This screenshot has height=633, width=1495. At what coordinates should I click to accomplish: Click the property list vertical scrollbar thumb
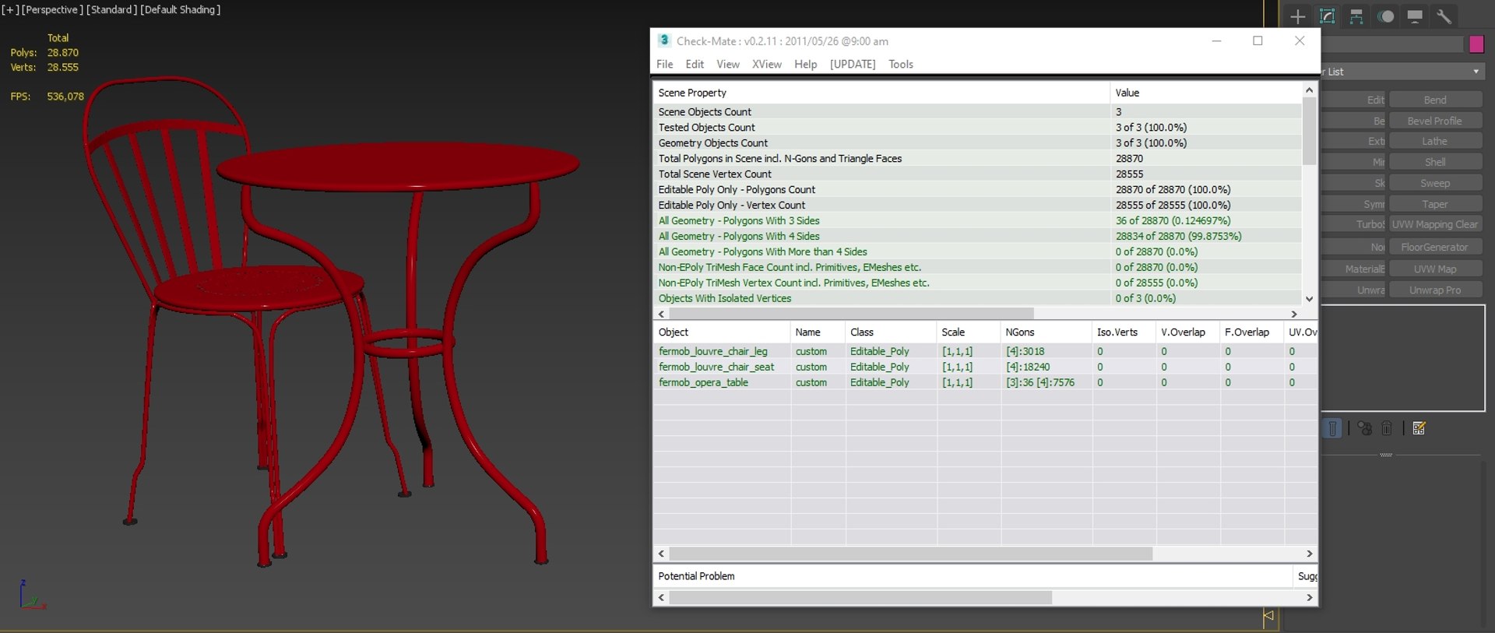(x=1309, y=131)
